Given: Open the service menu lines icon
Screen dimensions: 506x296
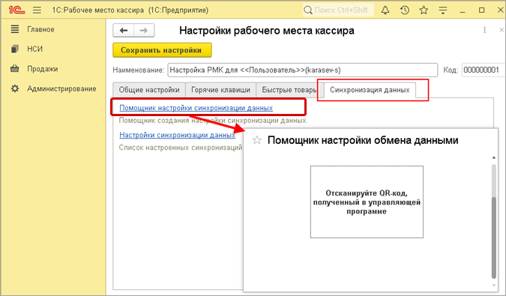Looking at the screenshot, I should point(443,10).
